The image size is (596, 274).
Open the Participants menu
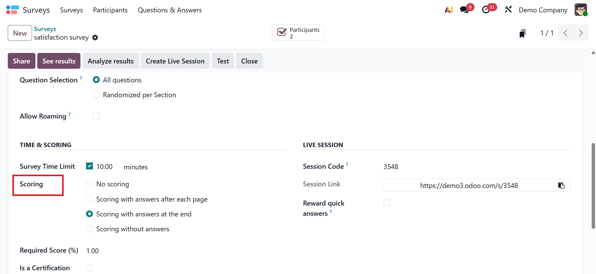tap(110, 10)
